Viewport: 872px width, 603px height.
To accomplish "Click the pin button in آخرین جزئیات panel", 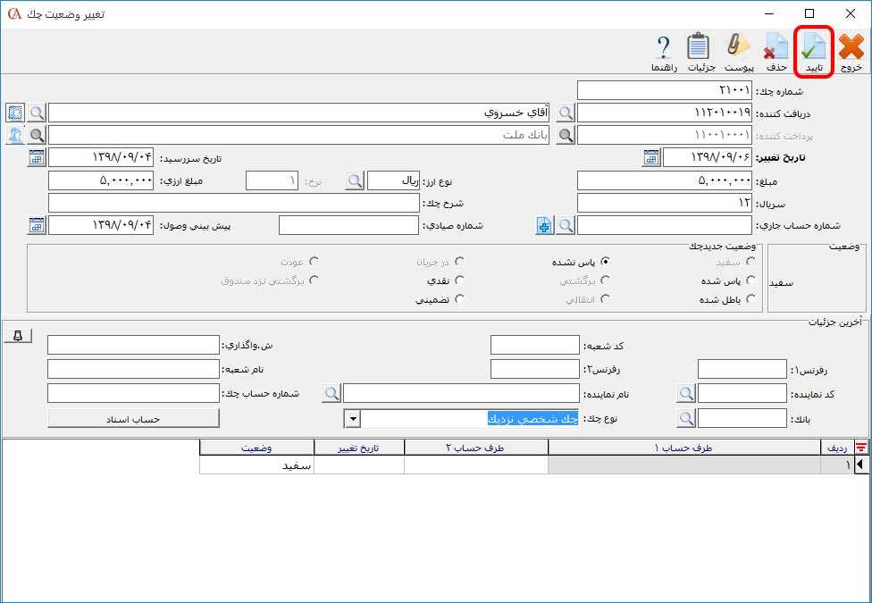I will pyautogui.click(x=18, y=336).
